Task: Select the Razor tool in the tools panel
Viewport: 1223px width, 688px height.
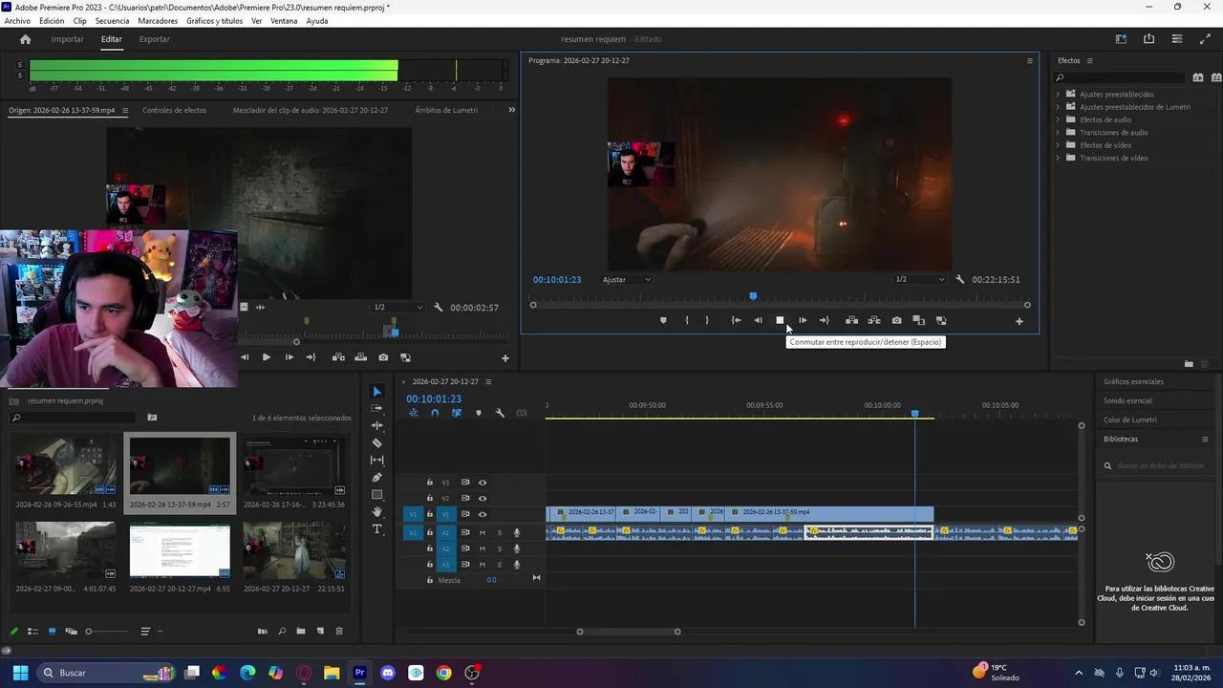Action: (x=376, y=443)
